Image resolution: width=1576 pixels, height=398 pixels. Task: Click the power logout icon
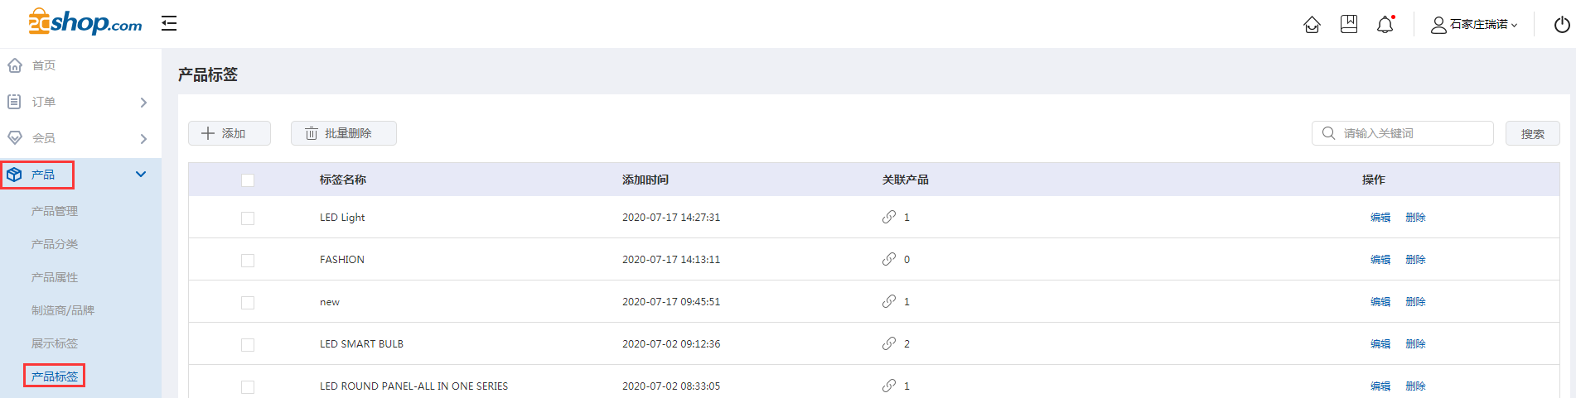1562,25
